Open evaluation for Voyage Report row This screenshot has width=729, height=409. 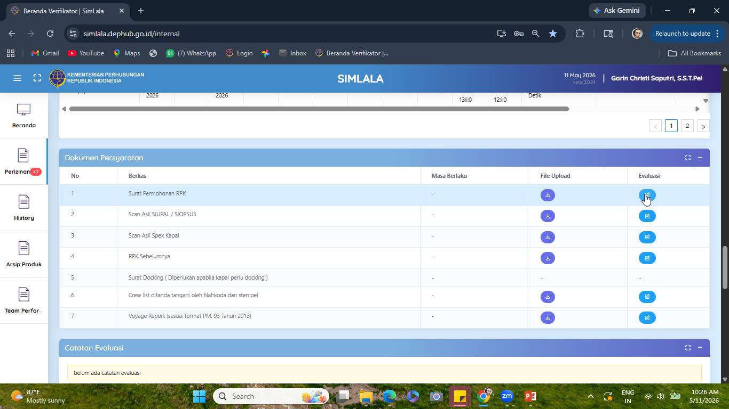click(x=647, y=317)
